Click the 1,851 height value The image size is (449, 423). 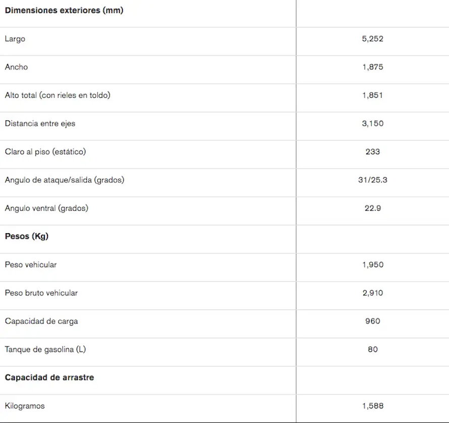coord(372,95)
